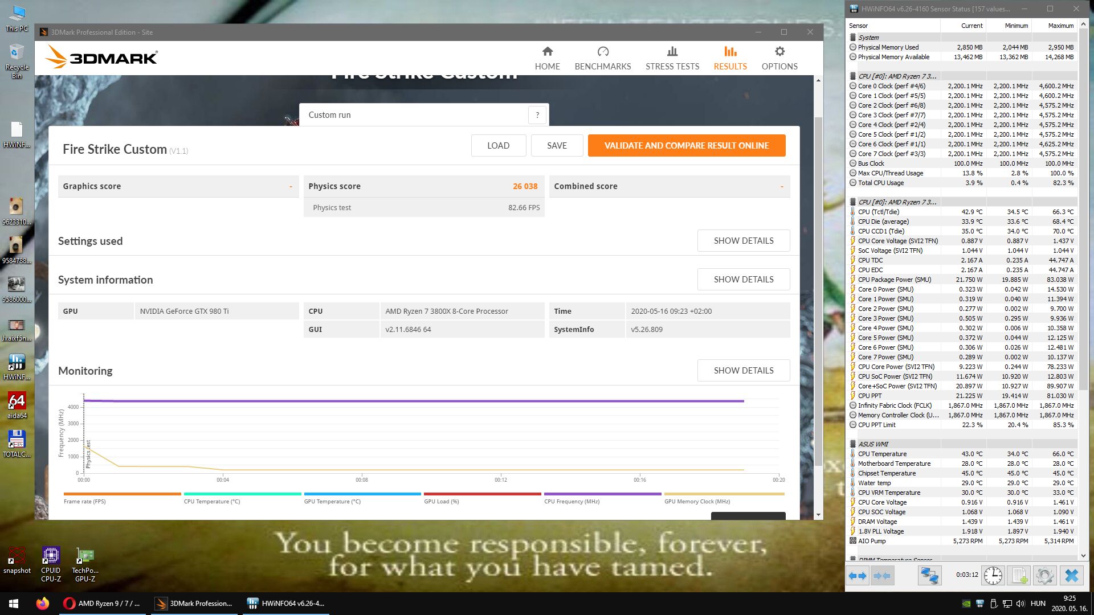The height and width of the screenshot is (615, 1094).
Task: Open the BENCHMARKS tab
Action: coord(602,58)
